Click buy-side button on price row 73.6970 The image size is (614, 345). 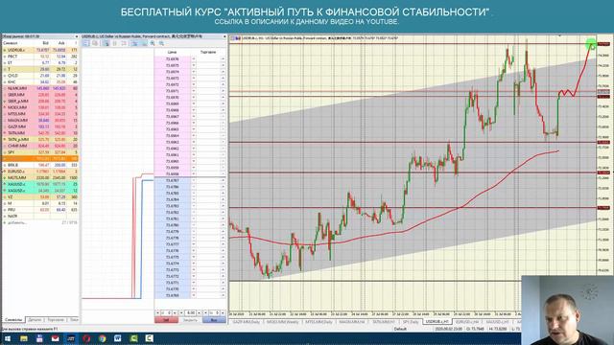[224, 98]
